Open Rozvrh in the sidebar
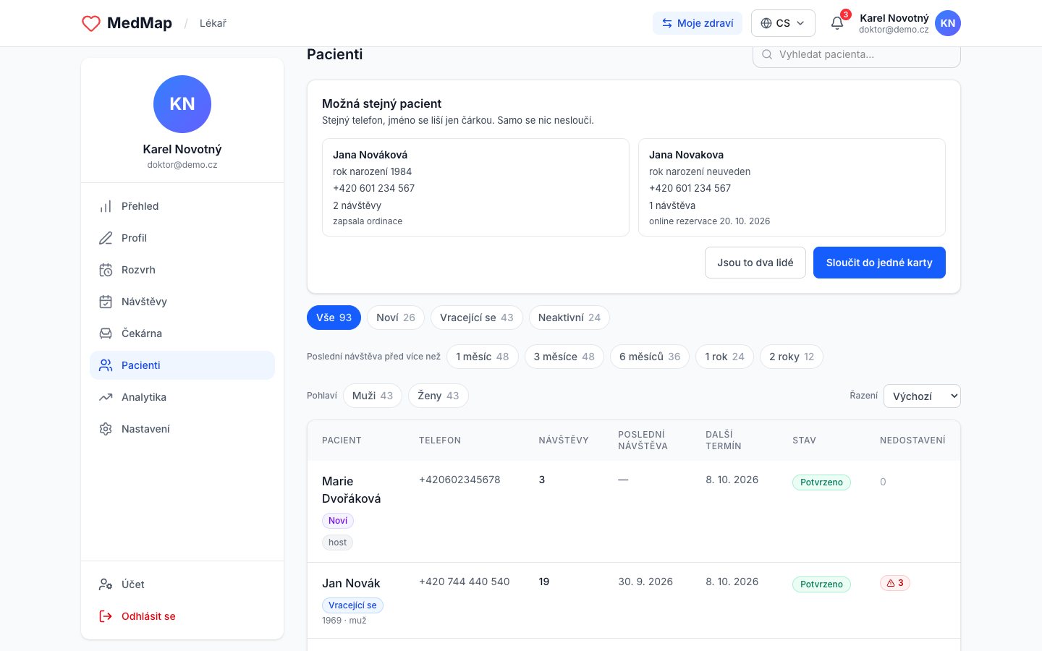The width and height of the screenshot is (1042, 651). 182,270
